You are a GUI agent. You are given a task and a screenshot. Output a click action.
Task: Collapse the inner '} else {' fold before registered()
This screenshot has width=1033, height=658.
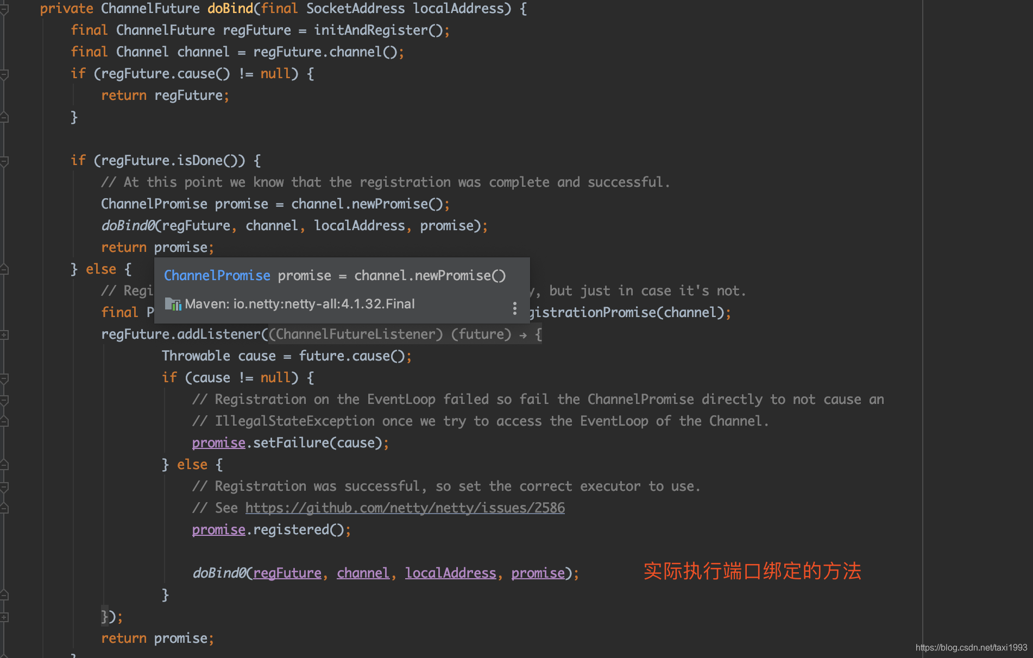tap(4, 465)
